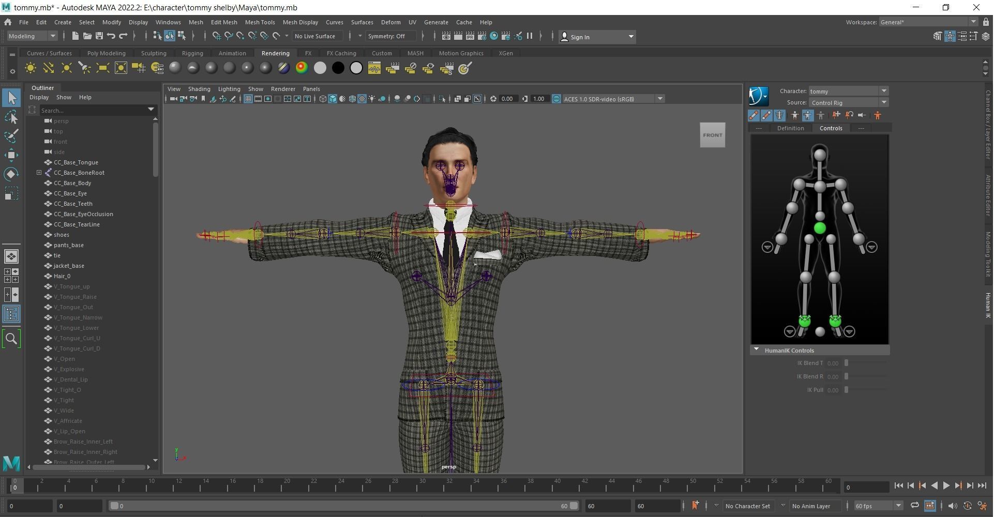Viewport: 994px width, 517px height.
Task: Create an ambient light from shelf
Action: tap(31, 68)
